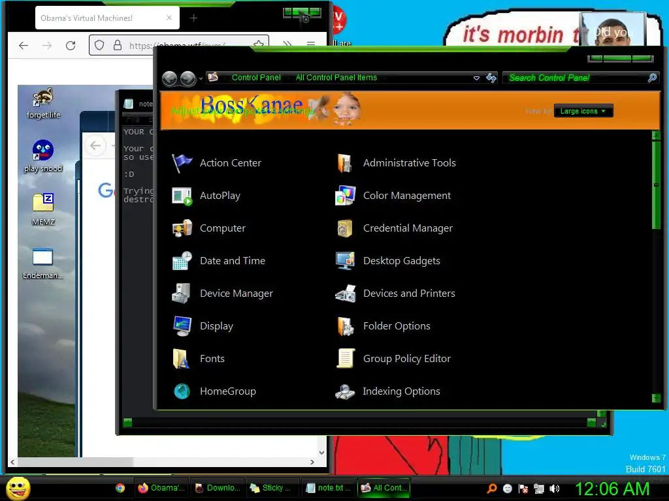Click the All Control Panel Items breadcrumb
The width and height of the screenshot is (669, 501).
pyautogui.click(x=336, y=78)
